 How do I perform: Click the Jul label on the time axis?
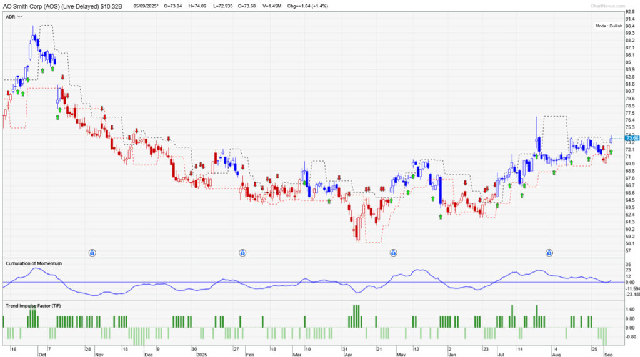coord(501,355)
